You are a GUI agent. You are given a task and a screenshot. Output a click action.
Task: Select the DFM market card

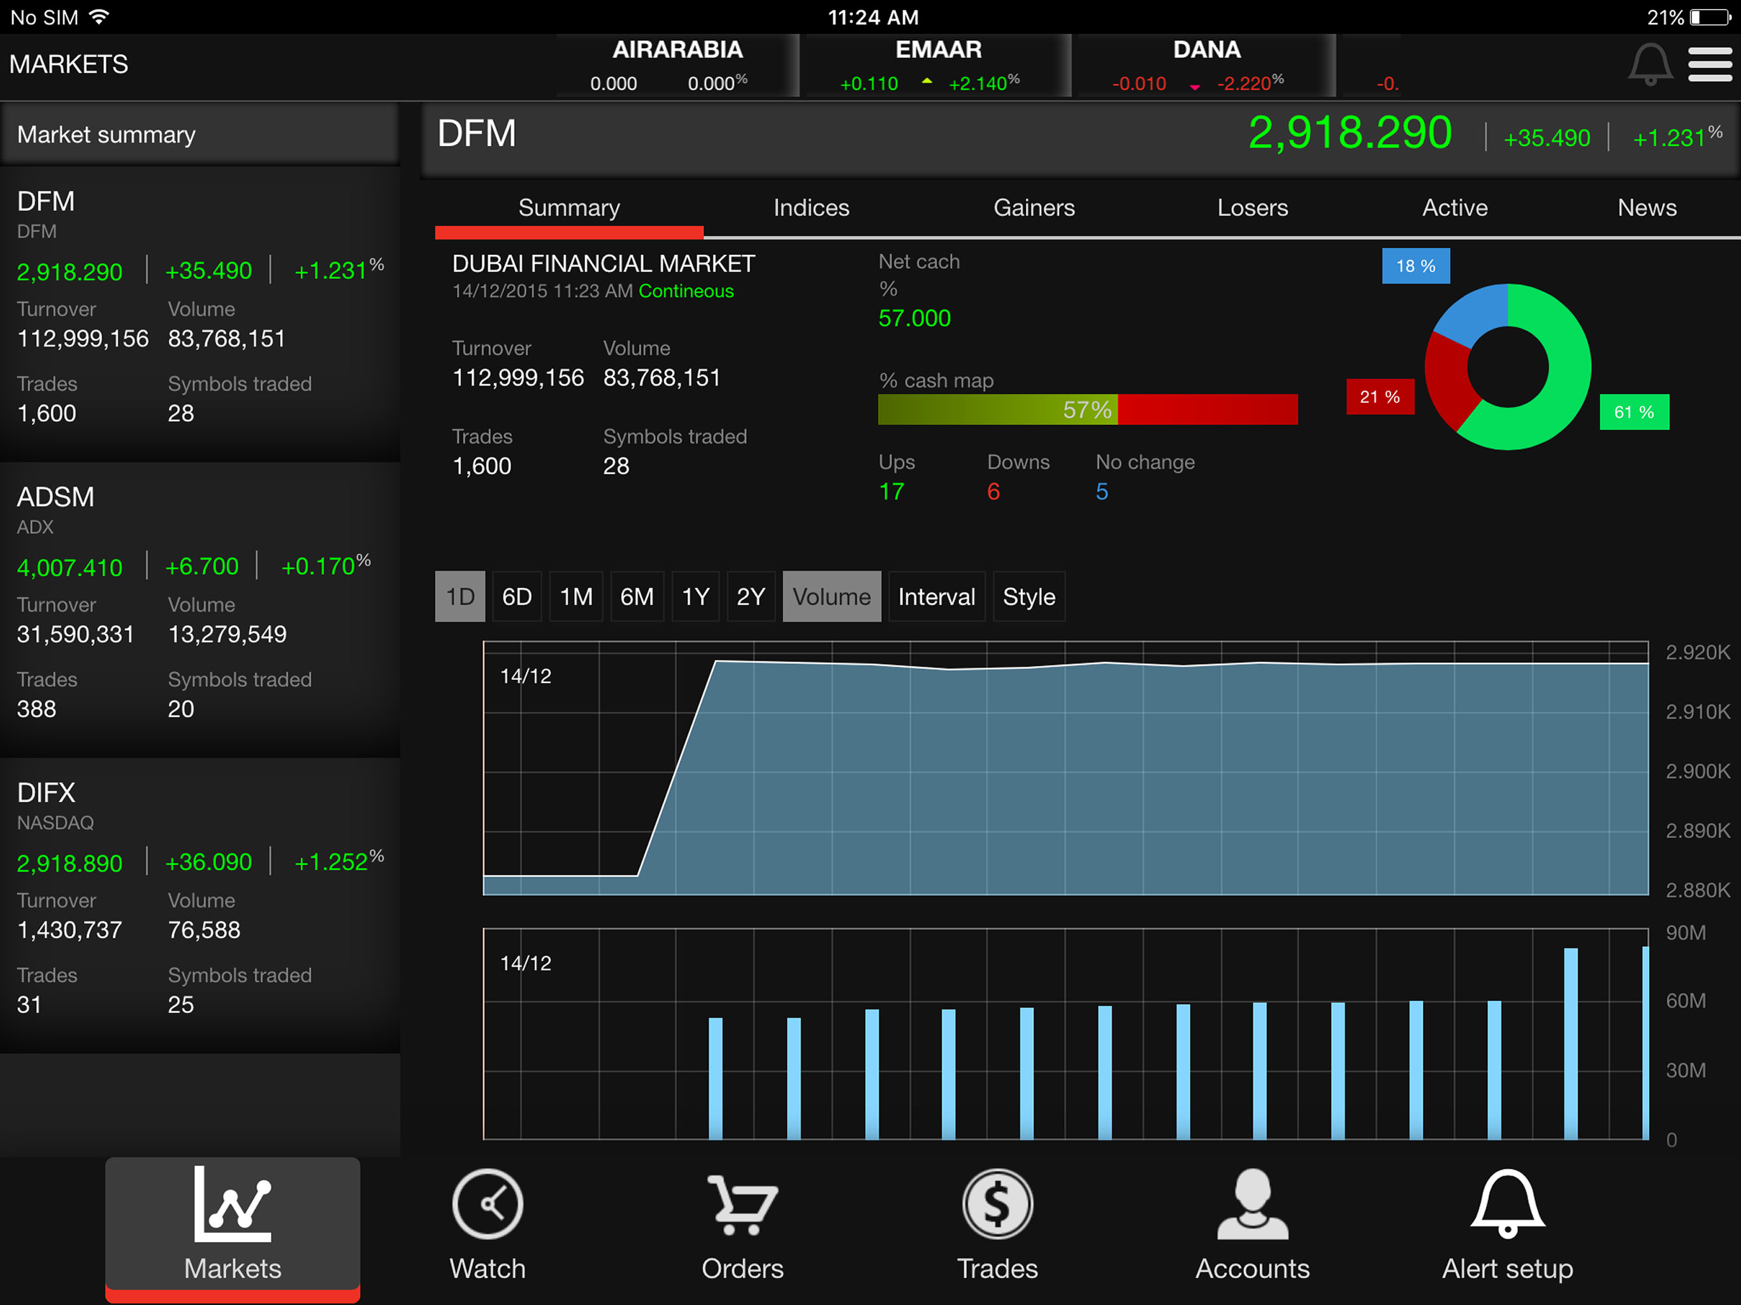(x=200, y=314)
